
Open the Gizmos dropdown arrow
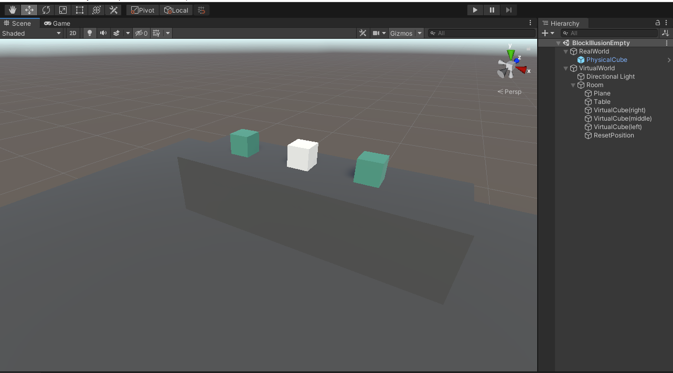(x=420, y=33)
